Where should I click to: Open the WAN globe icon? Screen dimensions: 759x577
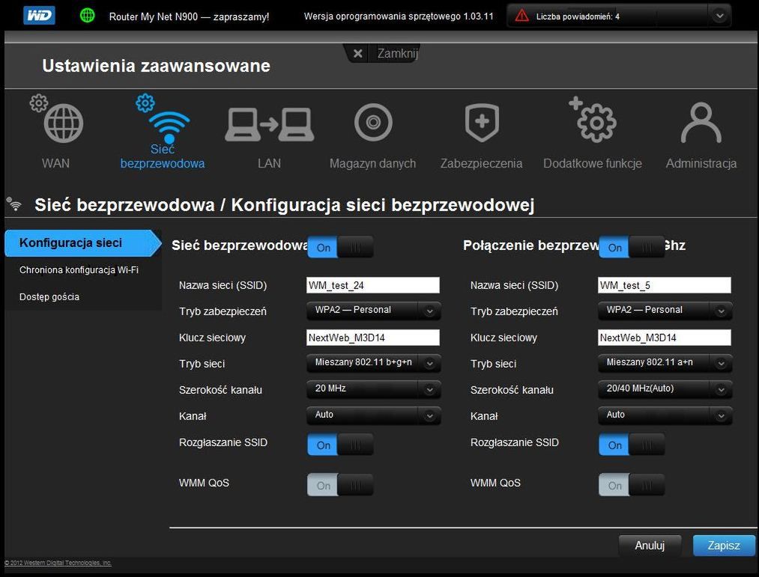63,123
